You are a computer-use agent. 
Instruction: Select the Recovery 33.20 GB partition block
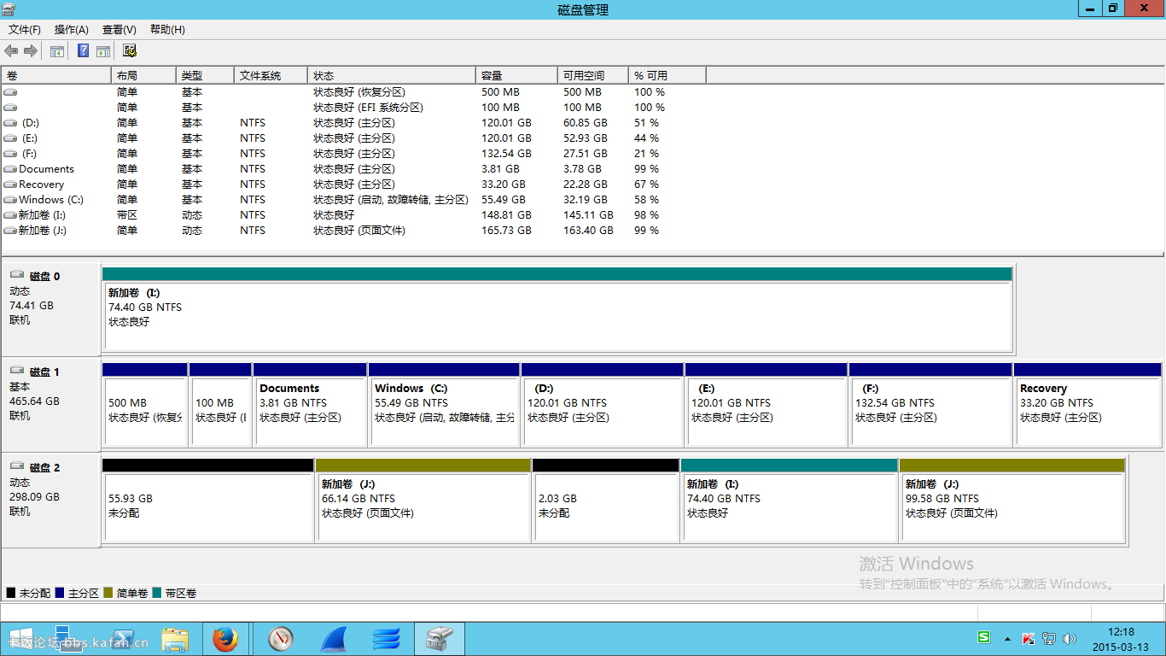pos(1087,404)
